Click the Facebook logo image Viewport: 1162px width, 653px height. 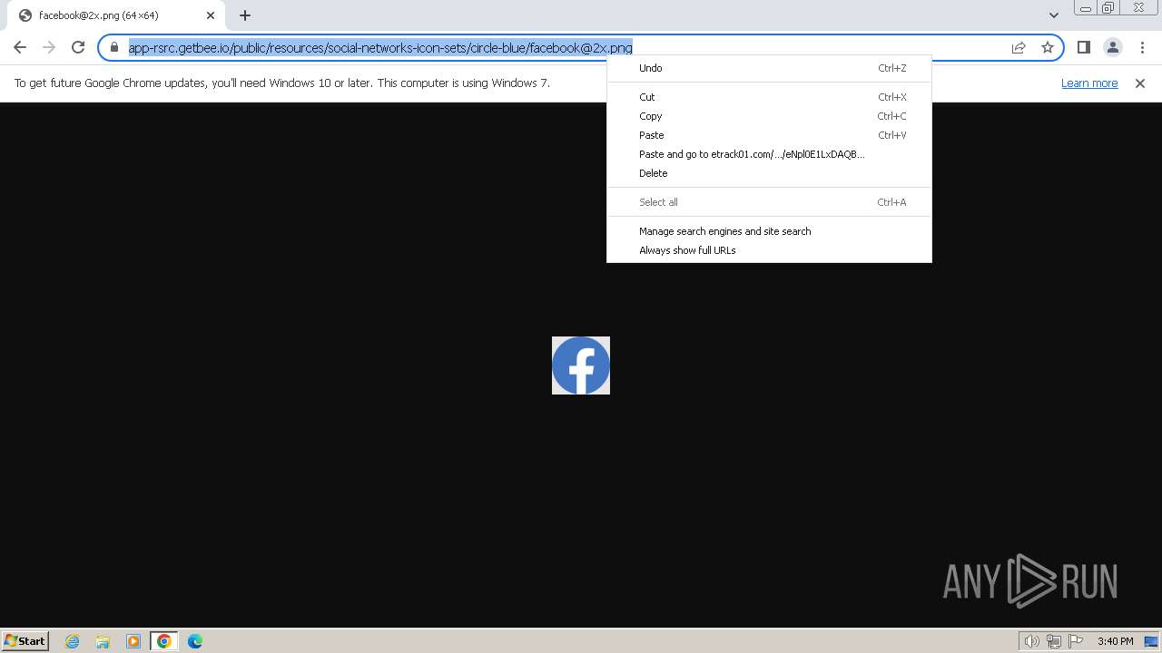click(581, 365)
